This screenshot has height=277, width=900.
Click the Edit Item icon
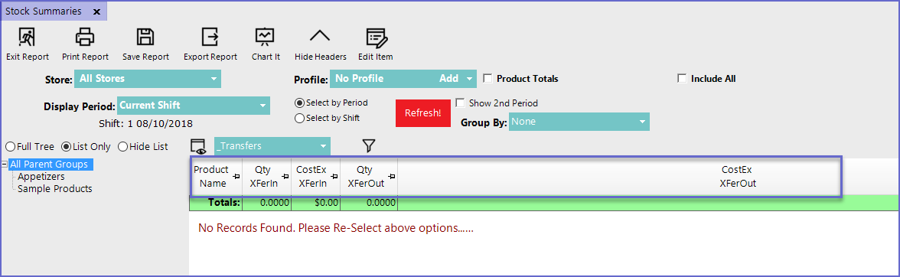(376, 37)
